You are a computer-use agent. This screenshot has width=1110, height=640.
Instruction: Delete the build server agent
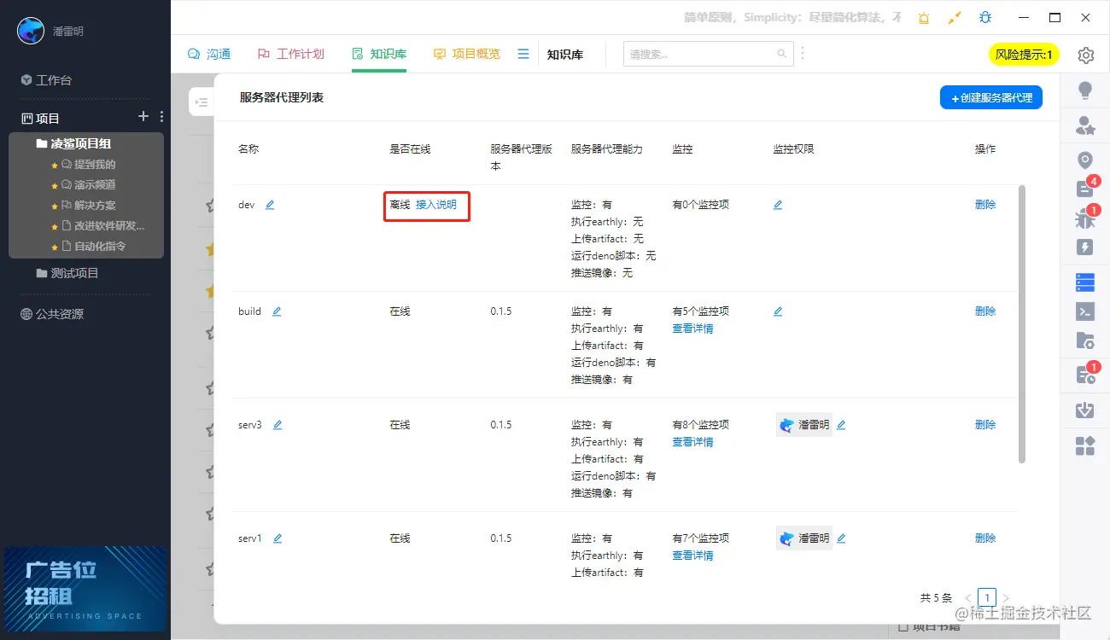click(x=985, y=311)
